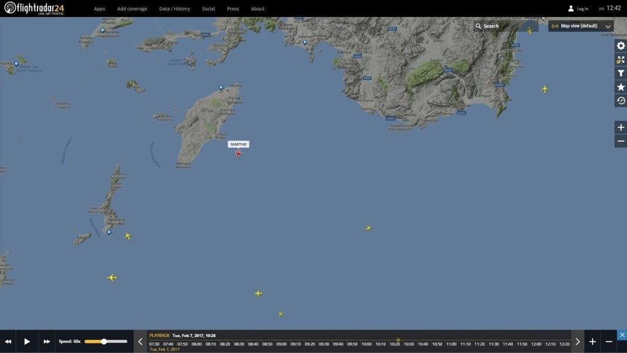The height and width of the screenshot is (353, 627).
Task: Click the Search field
Action: pos(506,26)
